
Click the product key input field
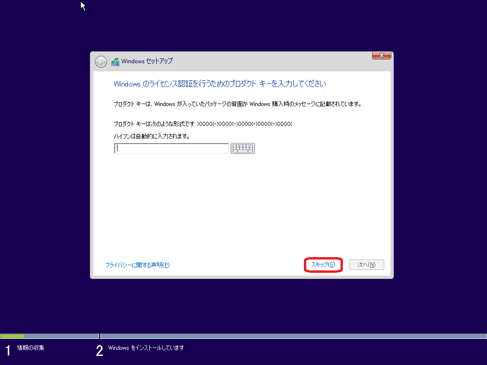click(171, 148)
